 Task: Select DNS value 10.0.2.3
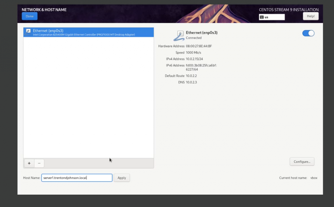tap(191, 82)
